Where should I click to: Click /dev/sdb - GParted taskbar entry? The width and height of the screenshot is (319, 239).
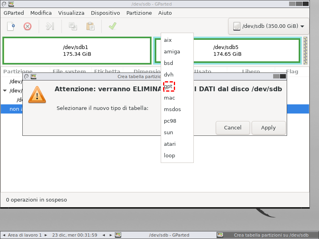[169, 235]
